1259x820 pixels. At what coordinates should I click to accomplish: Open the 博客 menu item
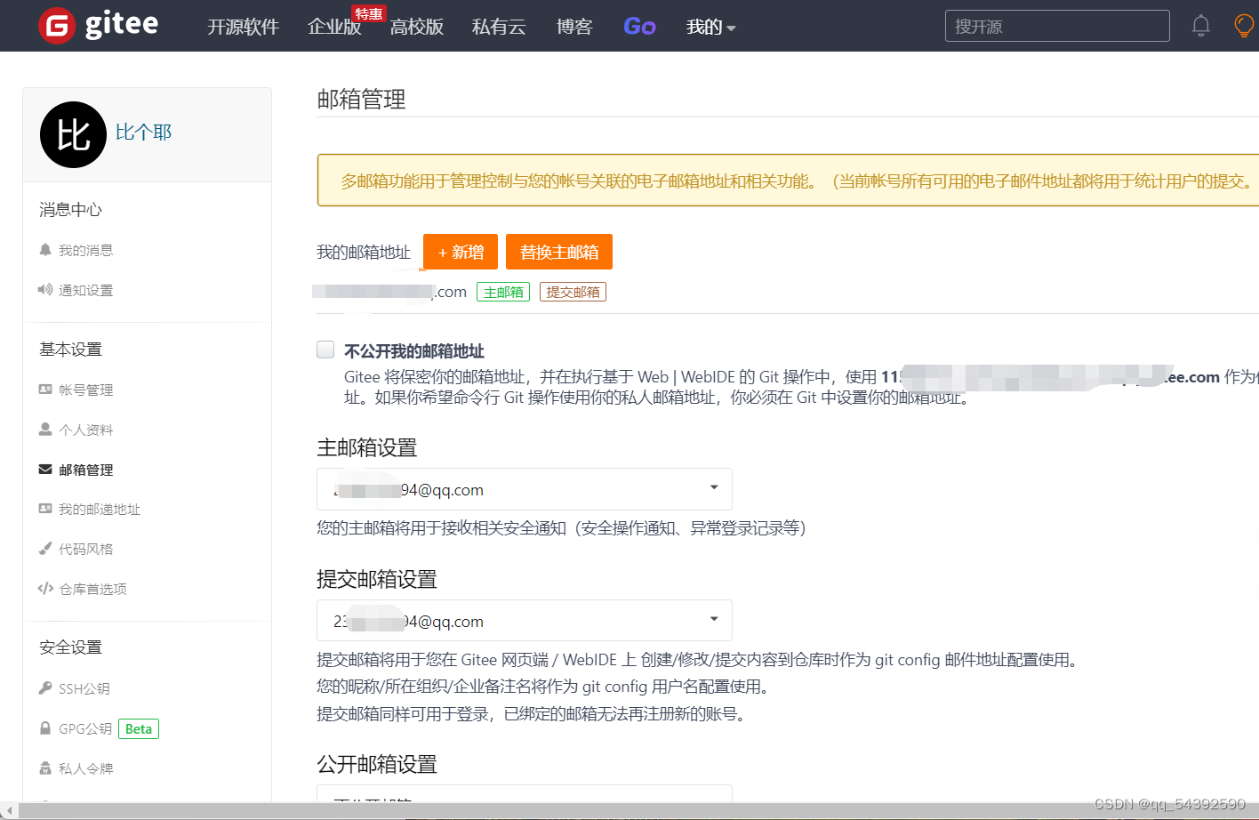(x=574, y=27)
